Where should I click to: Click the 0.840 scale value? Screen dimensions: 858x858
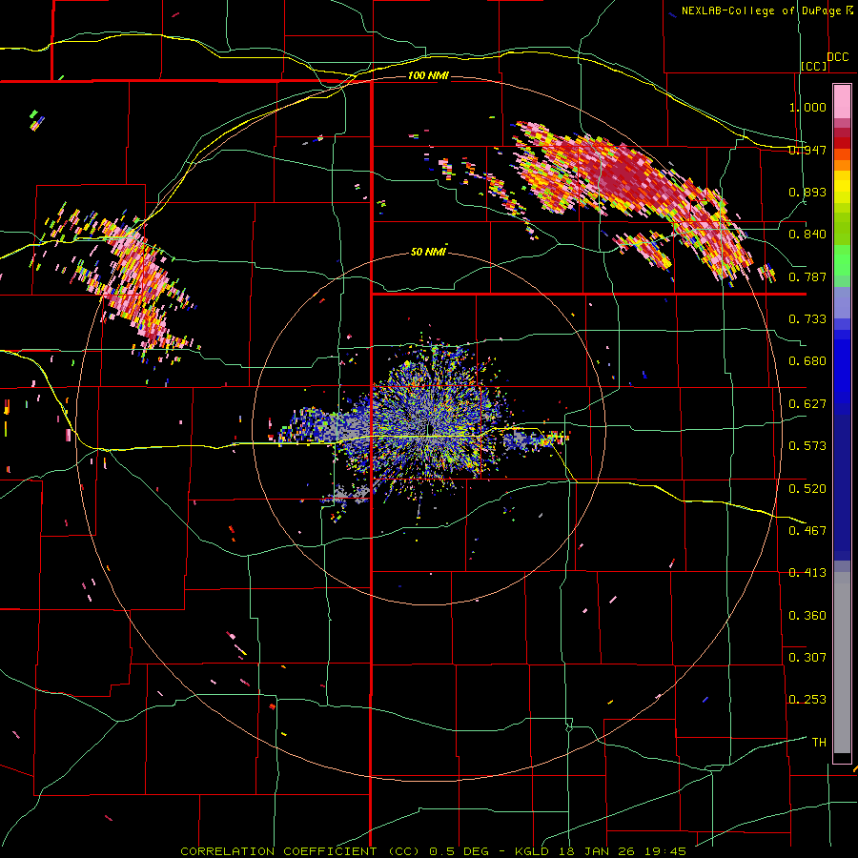[807, 235]
